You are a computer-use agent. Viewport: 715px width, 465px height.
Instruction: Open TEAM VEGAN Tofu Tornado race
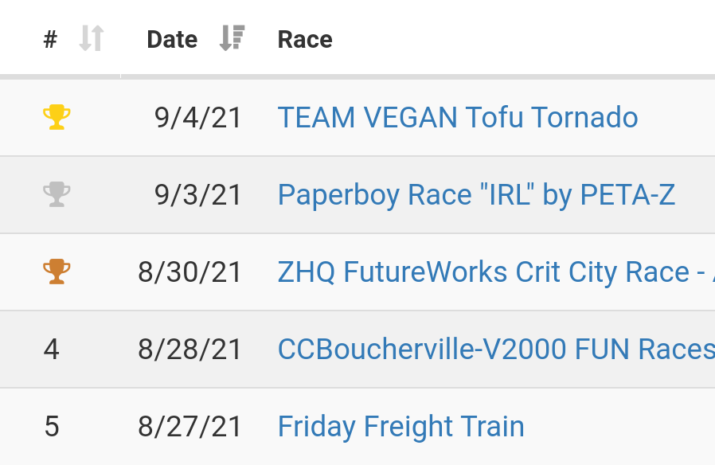(458, 117)
